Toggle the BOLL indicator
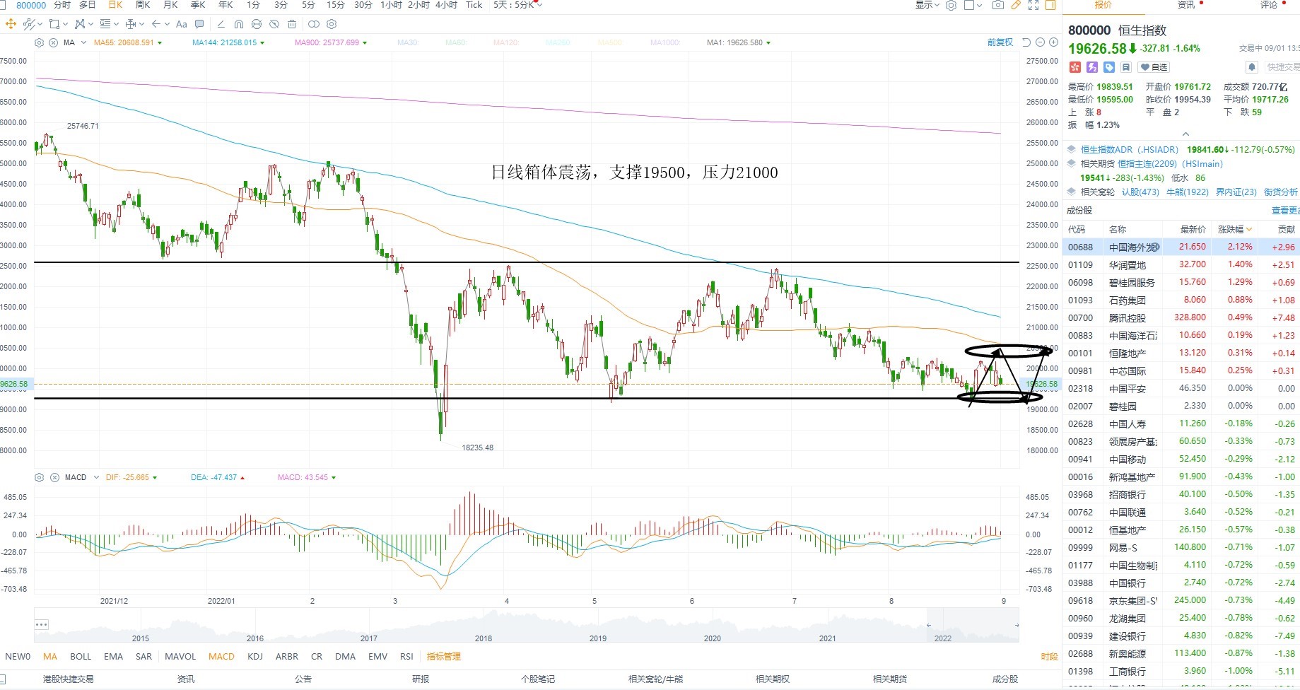This screenshot has height=690, width=1300. tap(81, 657)
